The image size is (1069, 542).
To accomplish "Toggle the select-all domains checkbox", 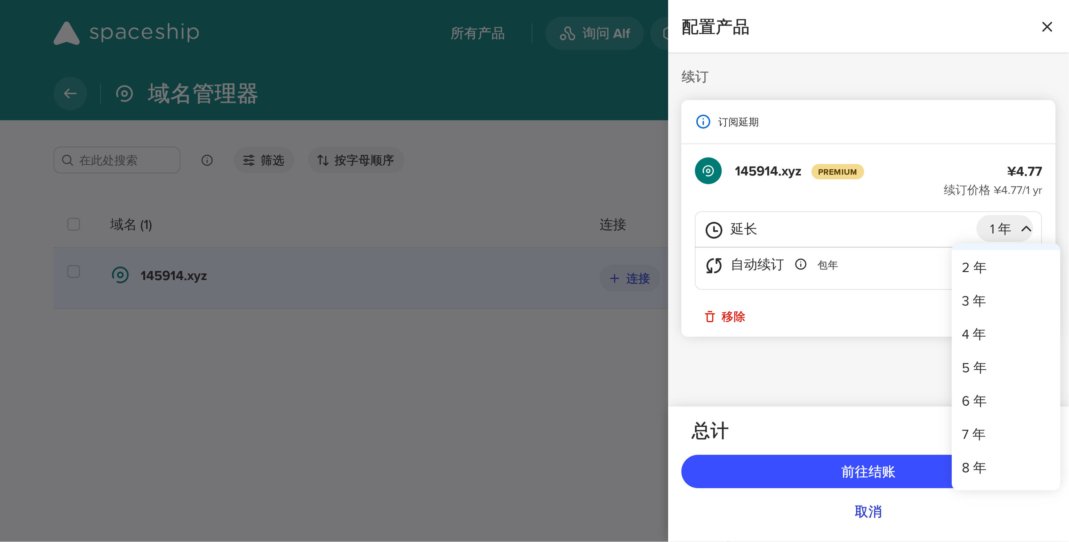I will tap(73, 224).
